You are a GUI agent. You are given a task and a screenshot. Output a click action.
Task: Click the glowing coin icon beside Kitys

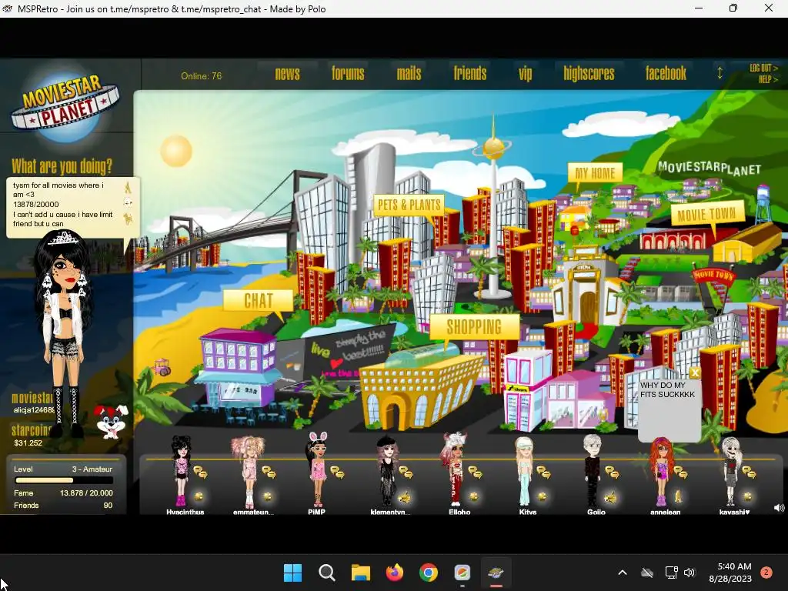point(542,496)
